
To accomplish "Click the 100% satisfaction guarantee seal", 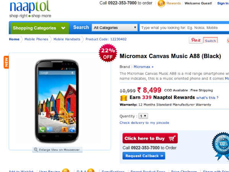I will [221, 146].
